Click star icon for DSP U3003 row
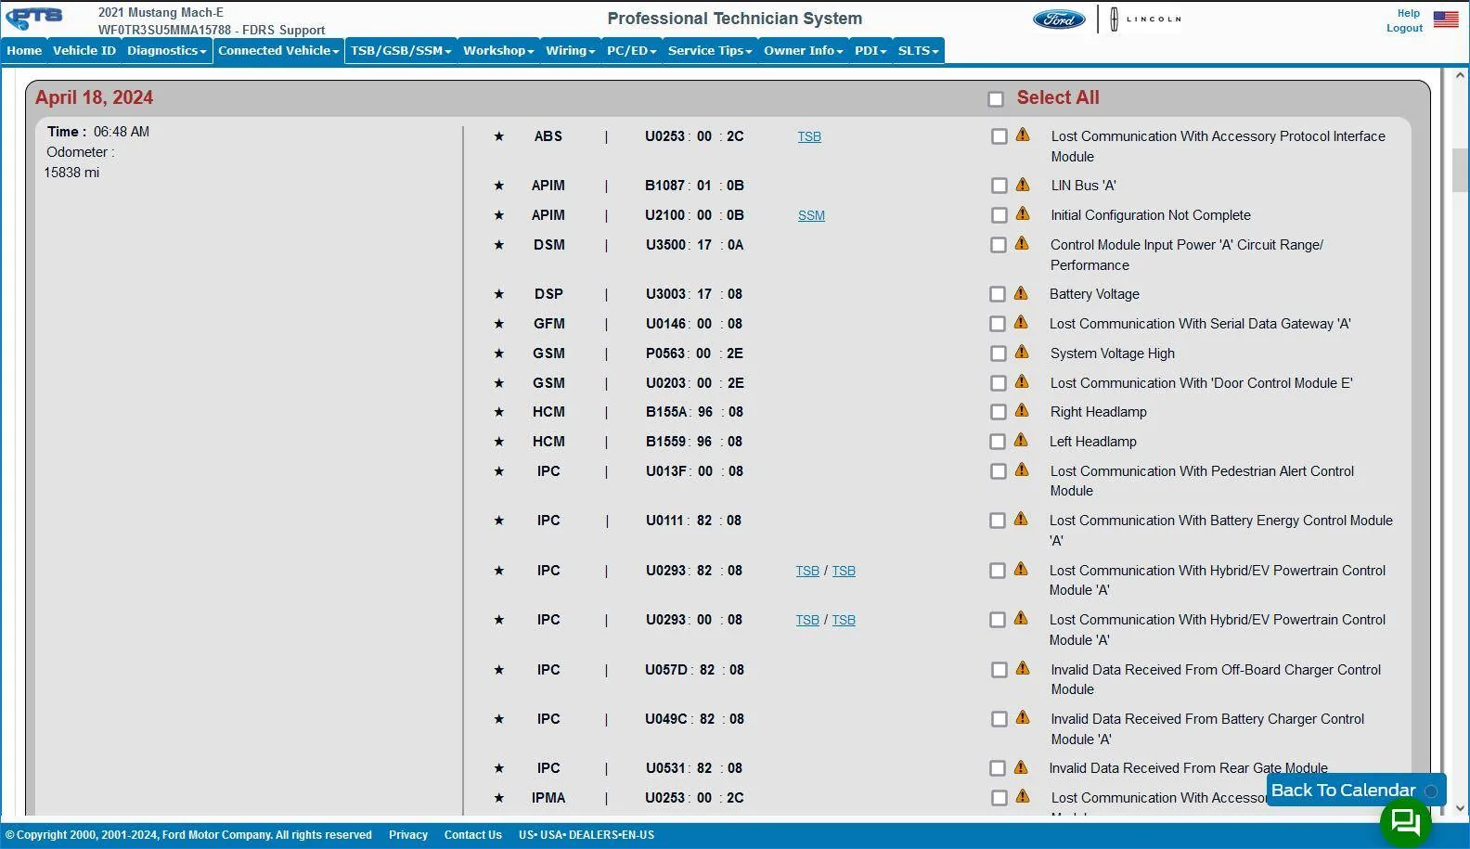Image resolution: width=1470 pixels, height=849 pixels. pyautogui.click(x=499, y=294)
